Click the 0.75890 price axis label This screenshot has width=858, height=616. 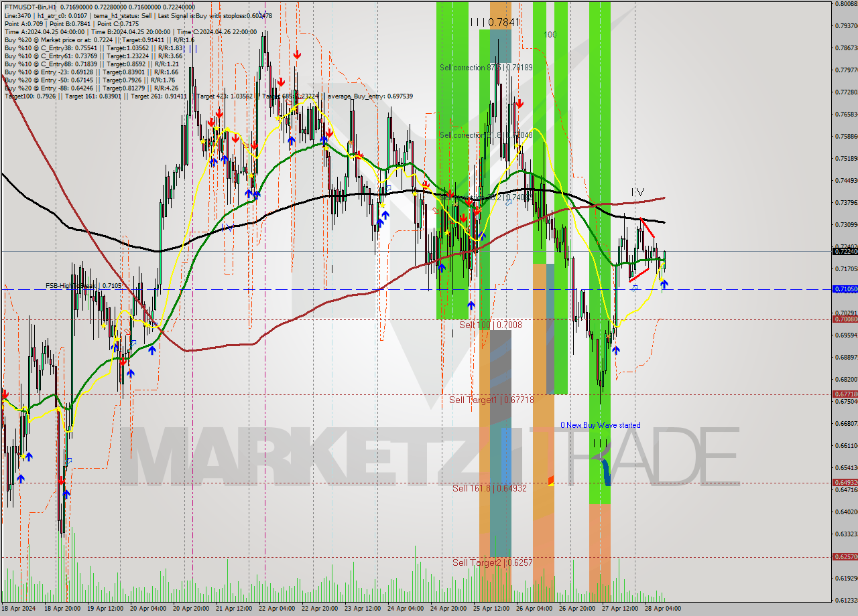[x=846, y=136]
